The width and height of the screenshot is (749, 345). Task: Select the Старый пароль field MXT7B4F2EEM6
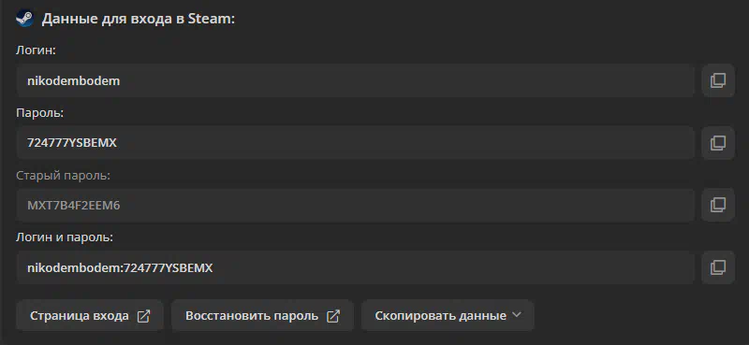356,205
